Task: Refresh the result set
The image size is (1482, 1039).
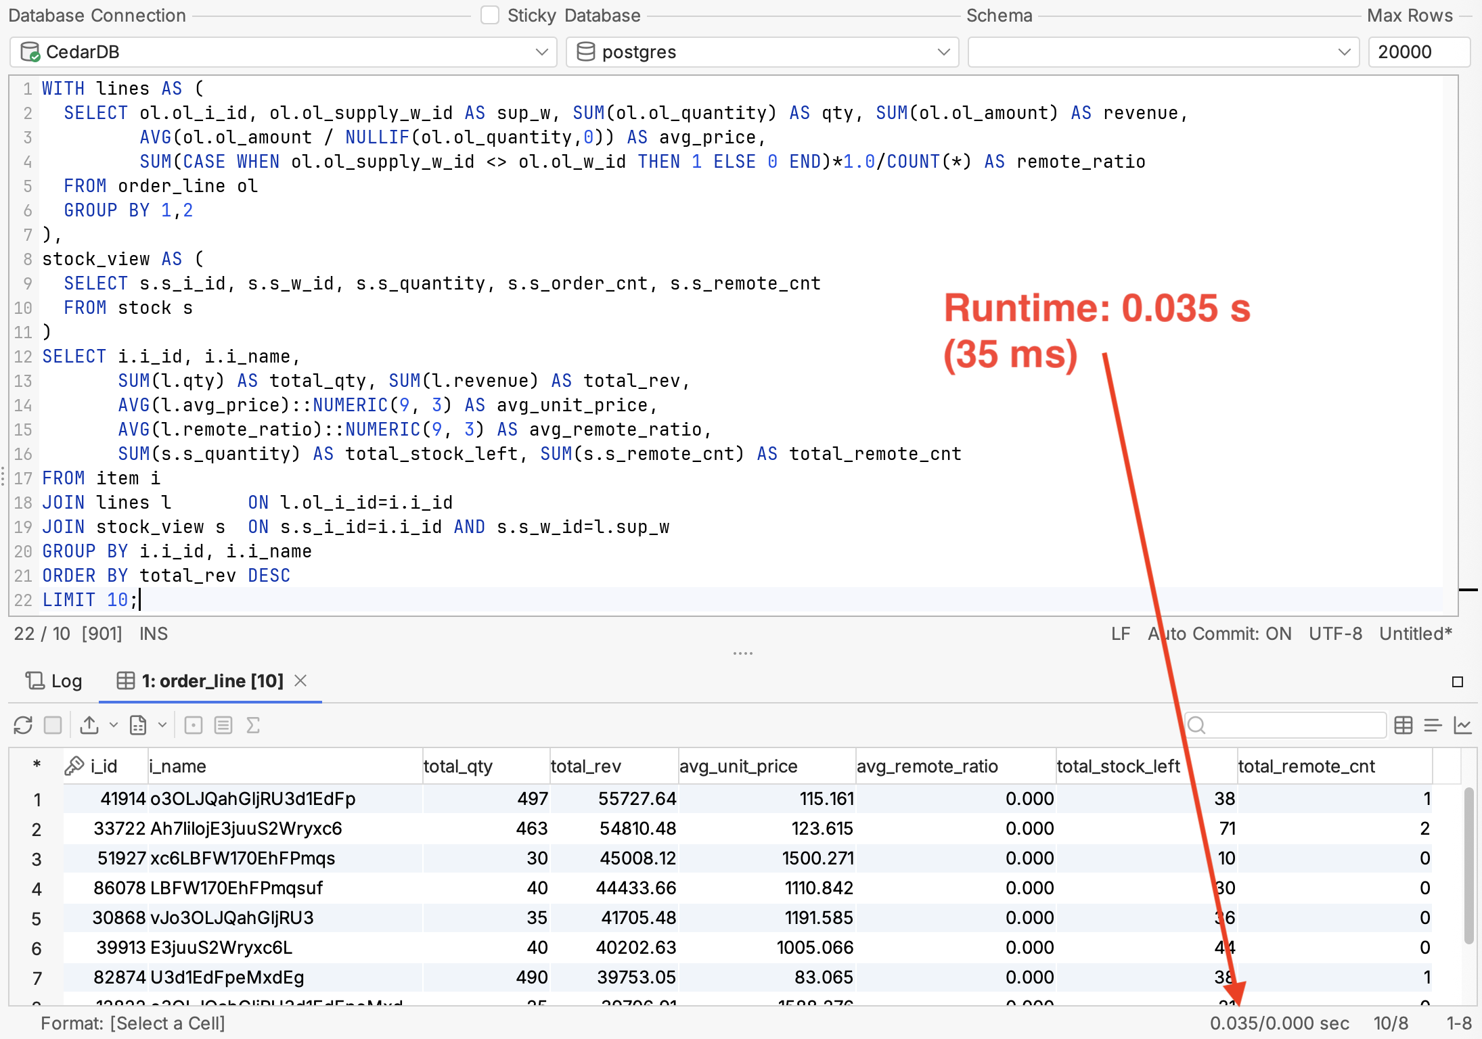Action: pyautogui.click(x=22, y=724)
